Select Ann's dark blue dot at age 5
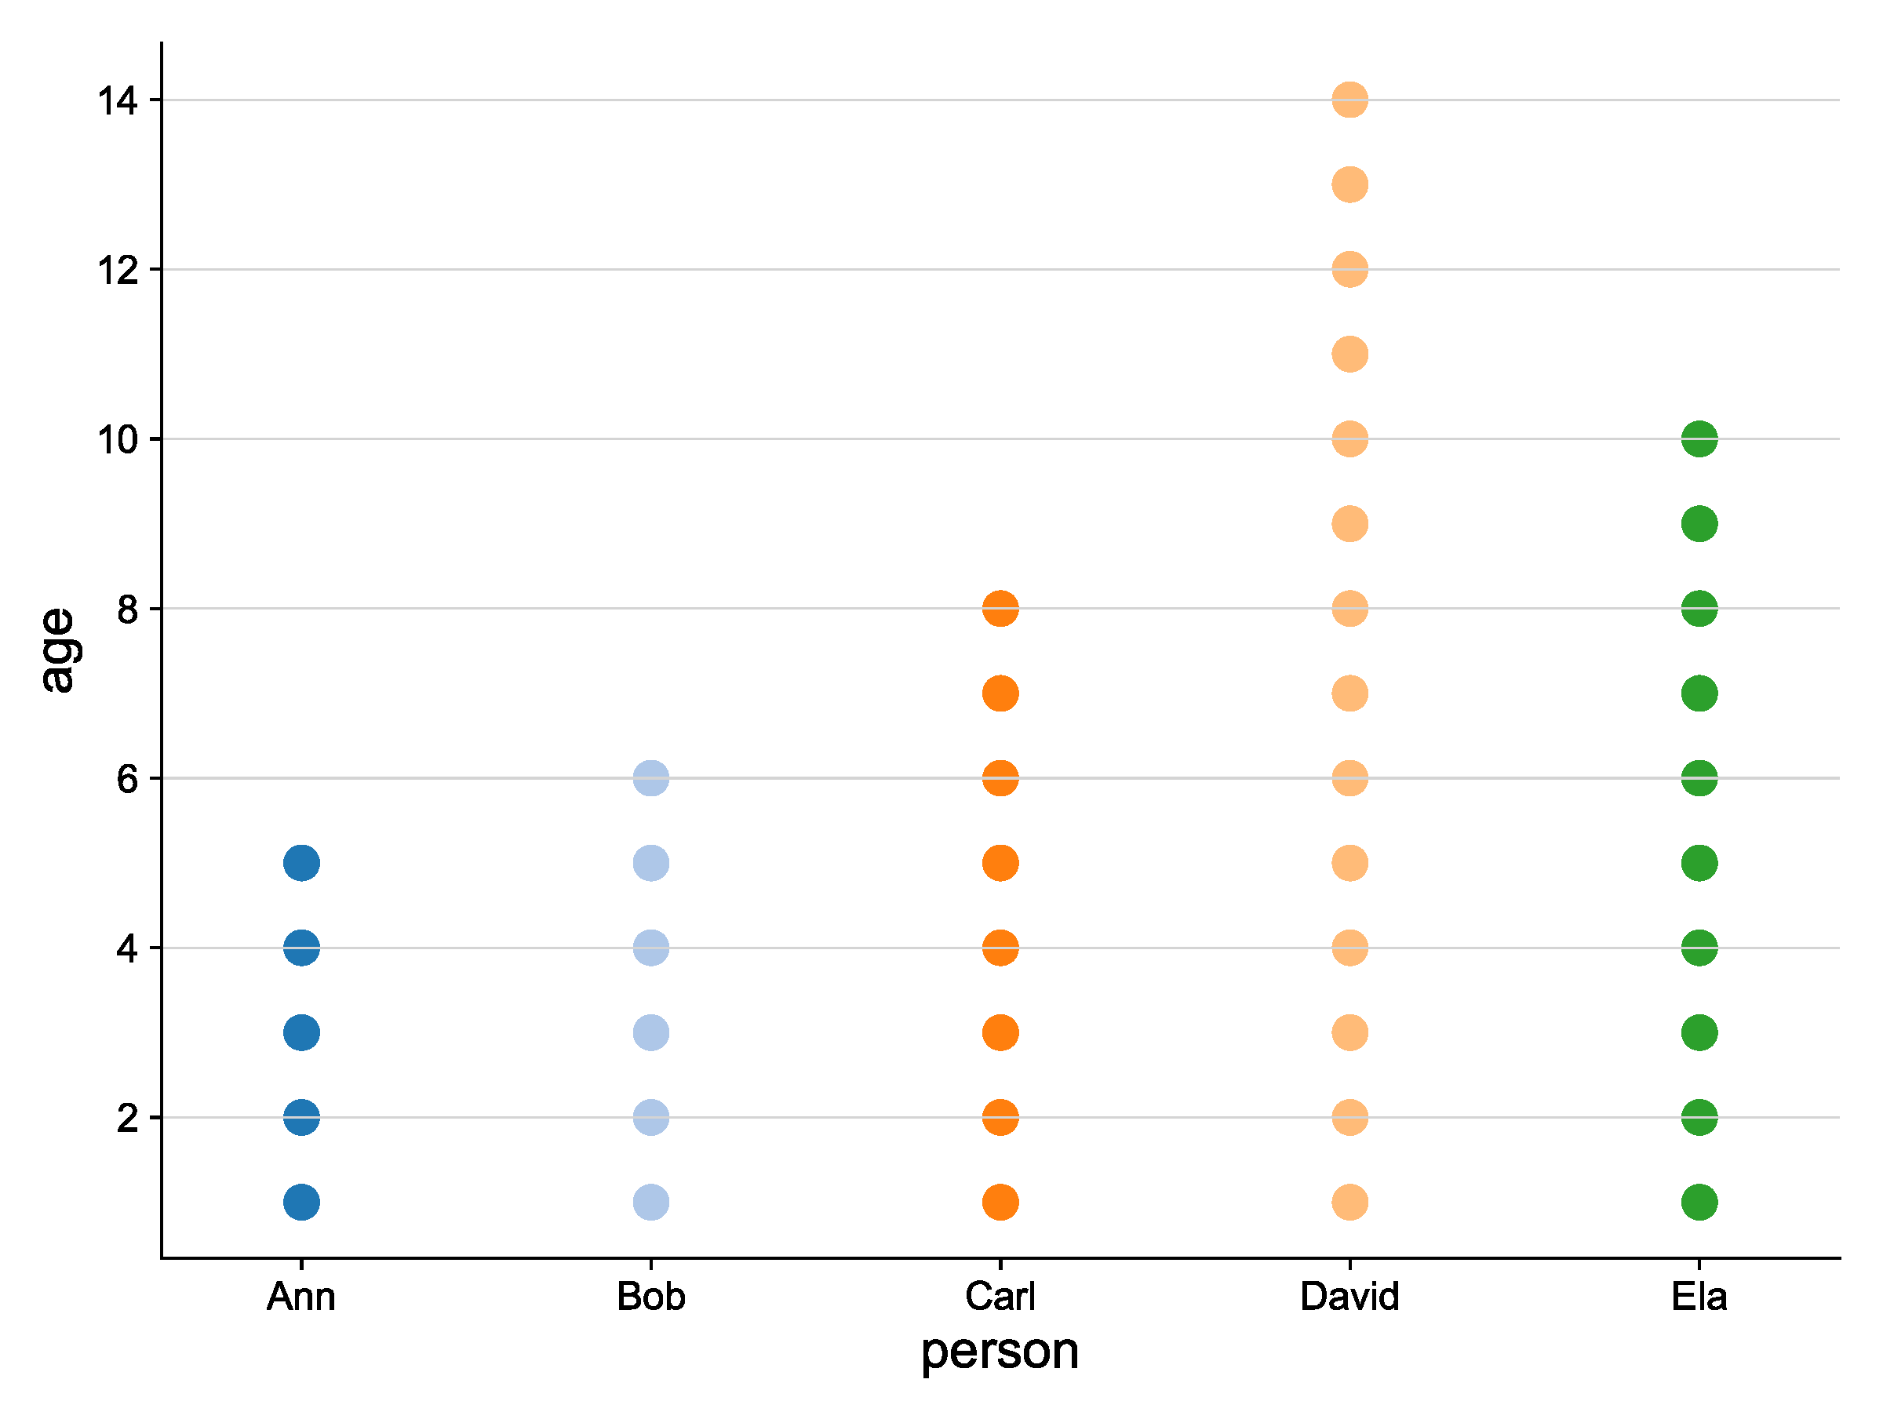 pos(301,863)
